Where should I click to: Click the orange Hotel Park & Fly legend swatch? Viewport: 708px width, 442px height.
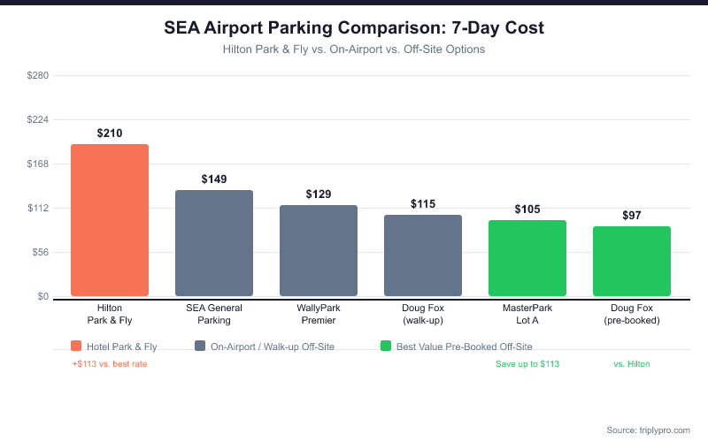76,347
